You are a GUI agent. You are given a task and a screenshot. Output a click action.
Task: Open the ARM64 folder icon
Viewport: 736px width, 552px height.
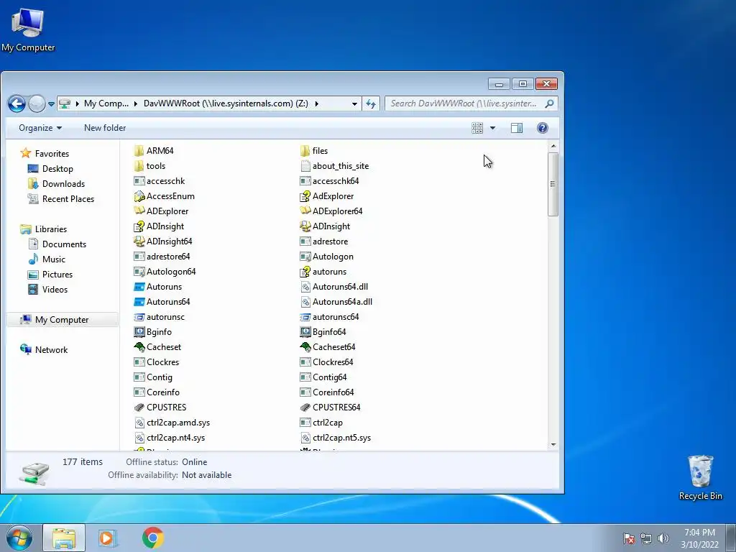(x=139, y=151)
